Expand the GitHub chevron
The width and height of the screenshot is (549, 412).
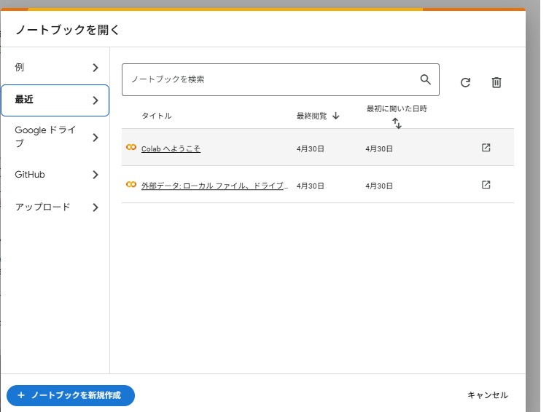96,175
